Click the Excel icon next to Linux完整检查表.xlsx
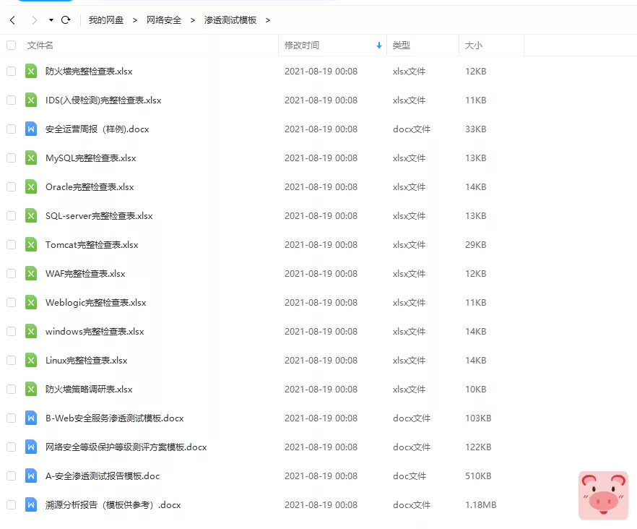 click(30, 360)
